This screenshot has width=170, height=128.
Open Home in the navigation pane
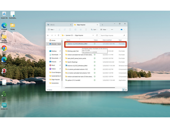pos(52,40)
